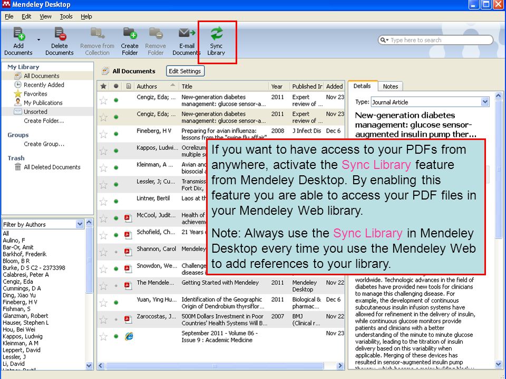Open the Add Documents dropdown arrow
This screenshot has height=379, width=506.
coord(38,40)
